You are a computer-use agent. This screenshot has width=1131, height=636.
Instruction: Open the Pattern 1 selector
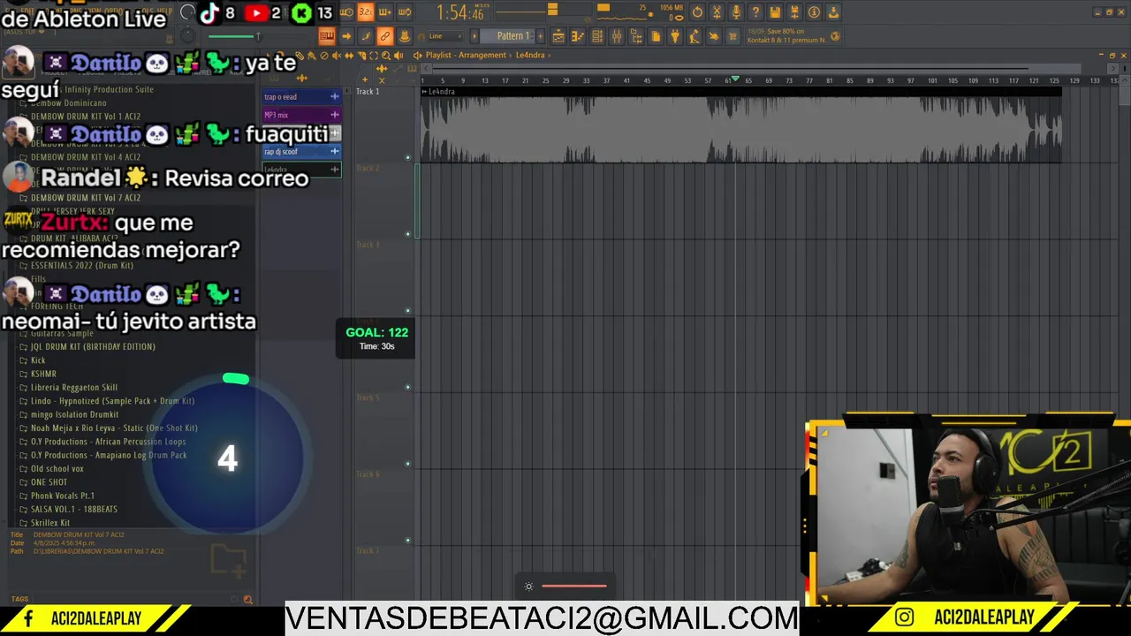(507, 36)
